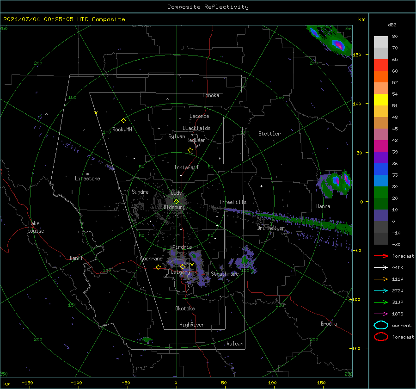Click the Drumheller city label
Screen dimensions: 416x389
(x=271, y=228)
